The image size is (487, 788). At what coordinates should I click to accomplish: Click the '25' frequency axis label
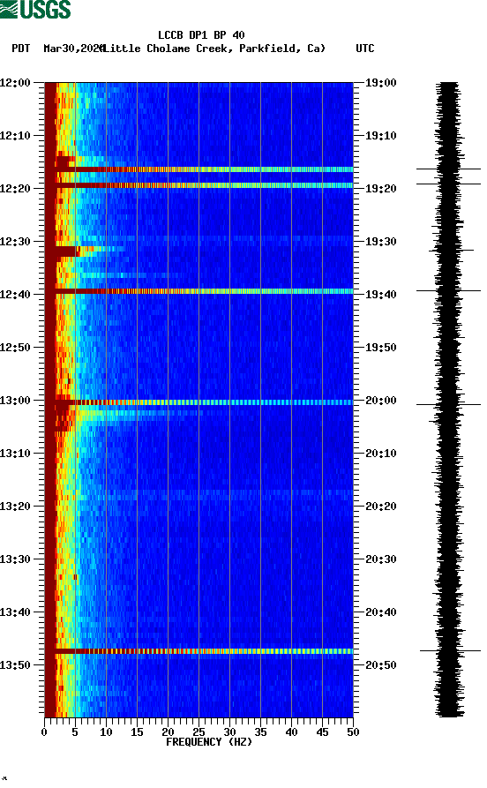click(x=199, y=732)
